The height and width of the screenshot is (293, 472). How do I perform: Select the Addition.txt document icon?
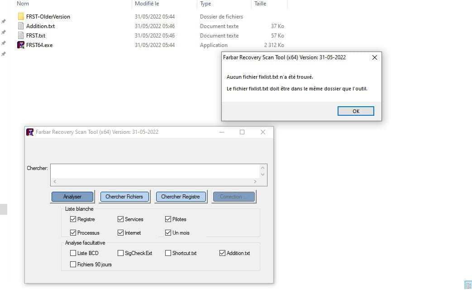pyautogui.click(x=21, y=26)
